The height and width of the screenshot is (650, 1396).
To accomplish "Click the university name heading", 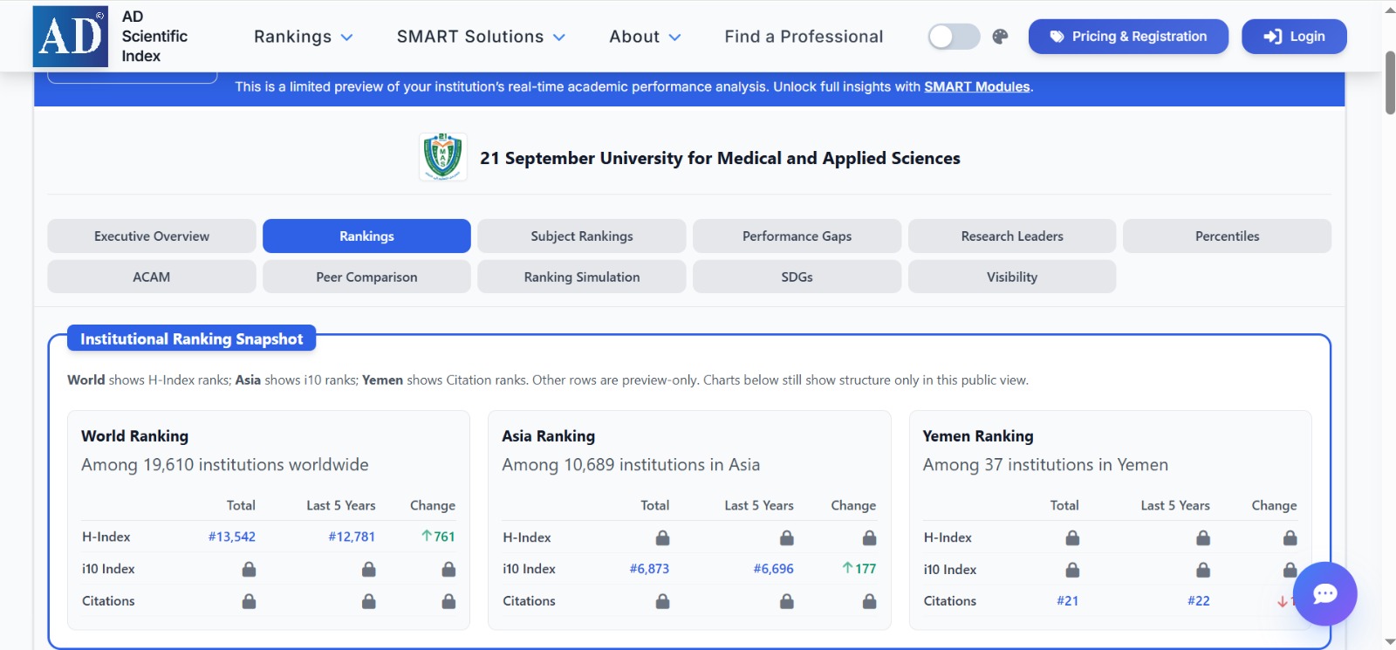I will (720, 158).
